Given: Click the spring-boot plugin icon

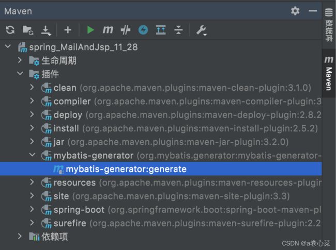Looking at the screenshot, I should coord(47,210).
